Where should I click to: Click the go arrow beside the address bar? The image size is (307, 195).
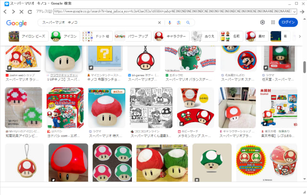coord(302,11)
